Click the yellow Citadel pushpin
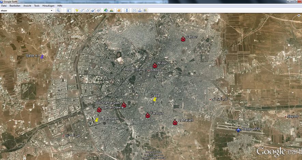This screenshot has width=302, height=160. (x=155, y=99)
